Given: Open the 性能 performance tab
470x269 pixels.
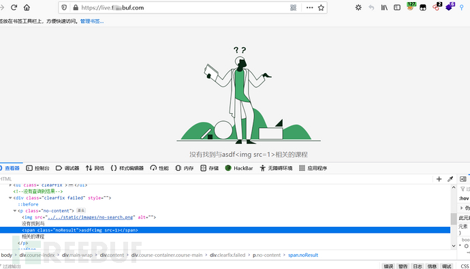Looking at the screenshot, I should coord(159,168).
